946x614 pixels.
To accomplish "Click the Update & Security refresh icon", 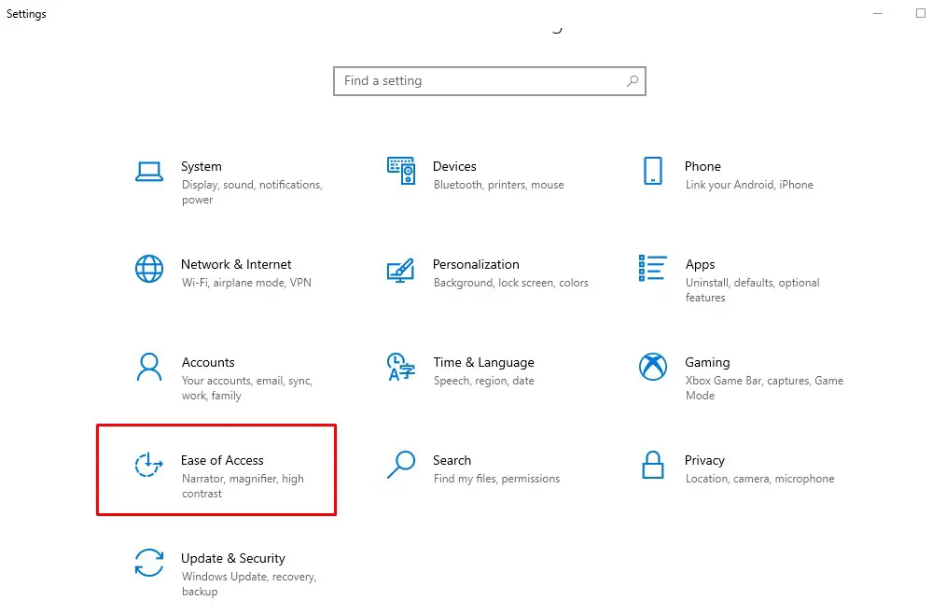I will coord(149,563).
